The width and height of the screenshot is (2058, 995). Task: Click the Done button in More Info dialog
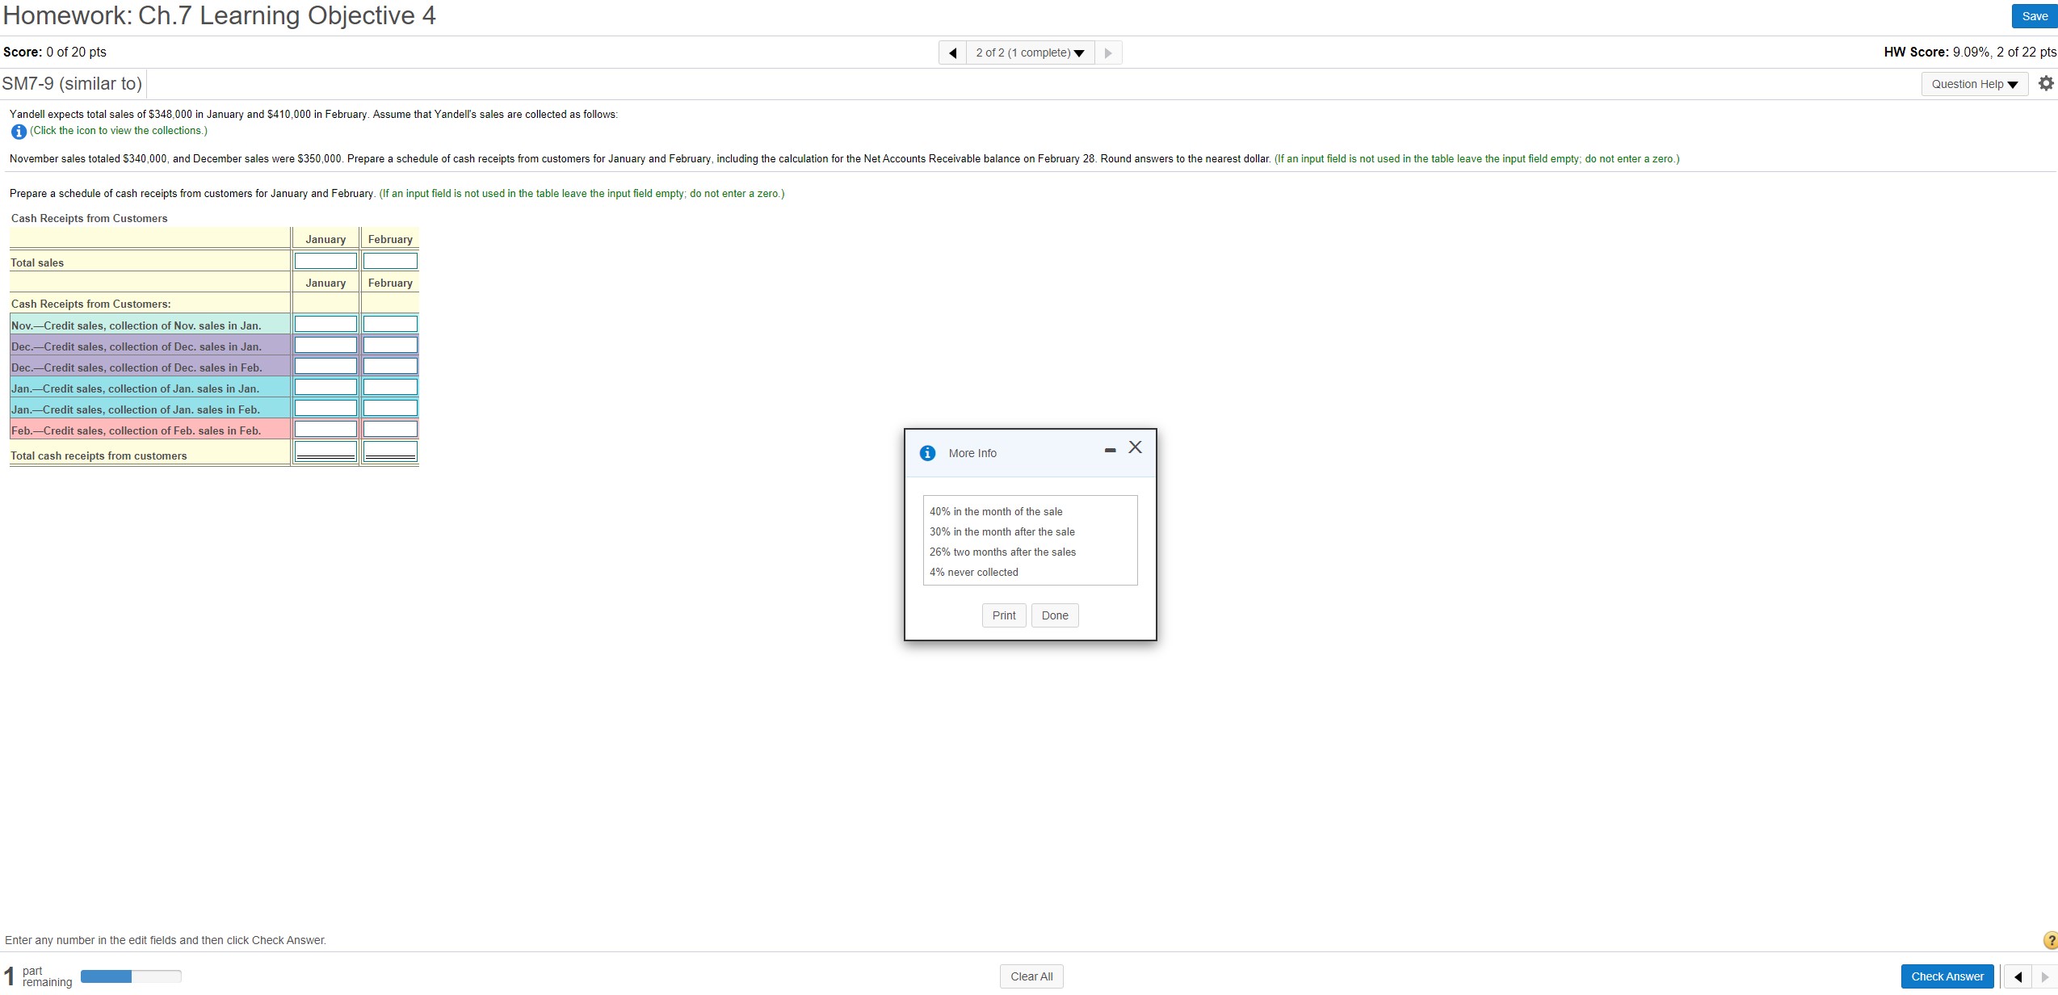coord(1054,615)
